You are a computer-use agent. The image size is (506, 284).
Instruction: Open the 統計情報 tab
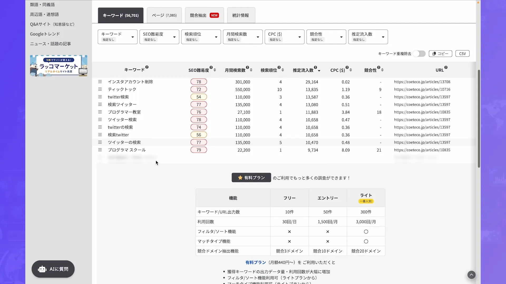click(x=240, y=15)
